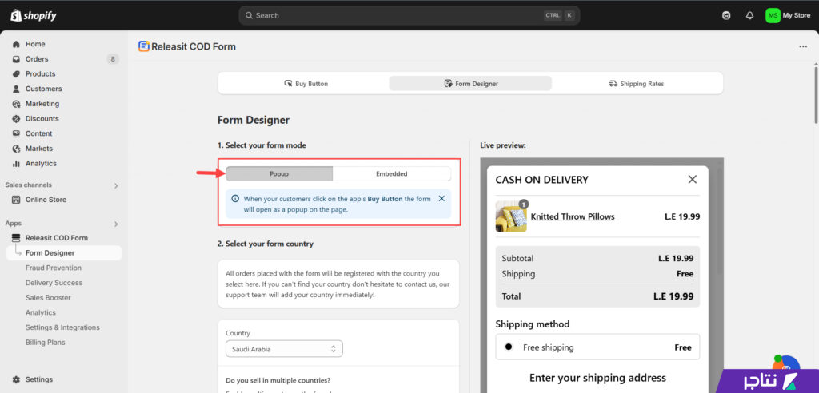Viewport: 819px width, 393px height.
Task: Click the Orders count badge 8
Action: point(113,59)
